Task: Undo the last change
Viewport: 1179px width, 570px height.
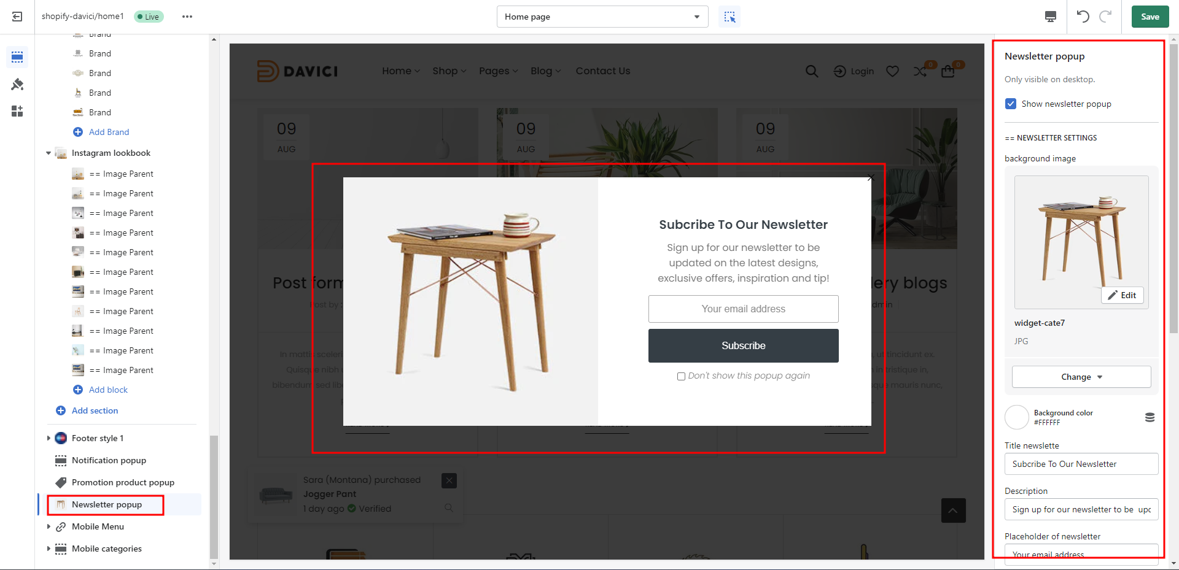Action: (x=1083, y=17)
